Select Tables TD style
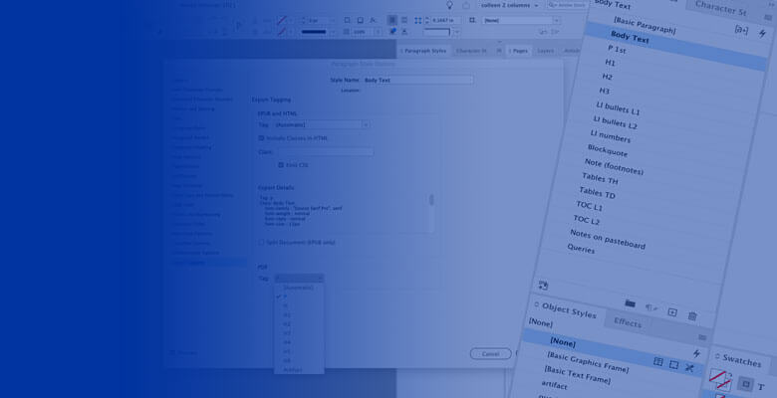This screenshot has width=777, height=398. pyautogui.click(x=597, y=192)
